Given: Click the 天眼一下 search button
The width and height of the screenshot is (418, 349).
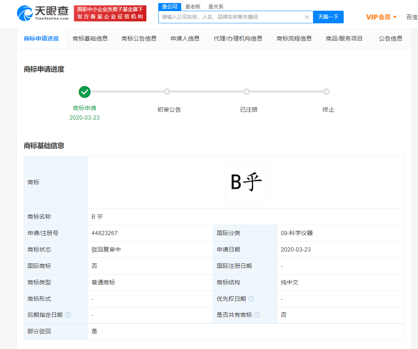Looking at the screenshot, I should 328,17.
